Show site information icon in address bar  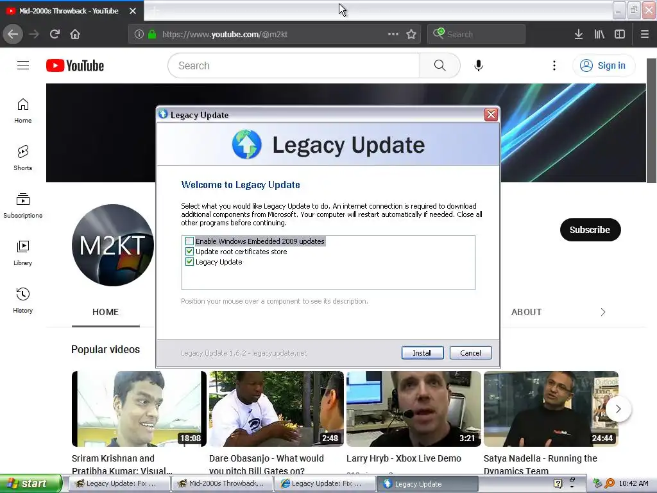pos(139,35)
